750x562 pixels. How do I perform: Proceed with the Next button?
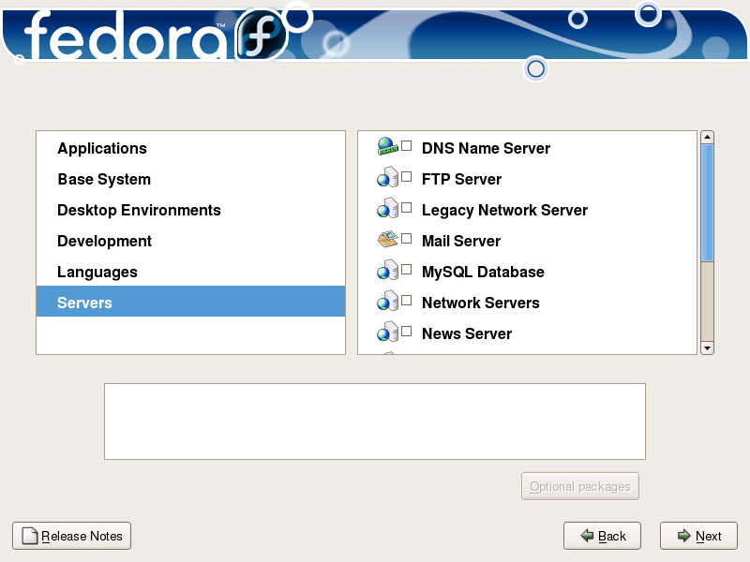point(698,536)
